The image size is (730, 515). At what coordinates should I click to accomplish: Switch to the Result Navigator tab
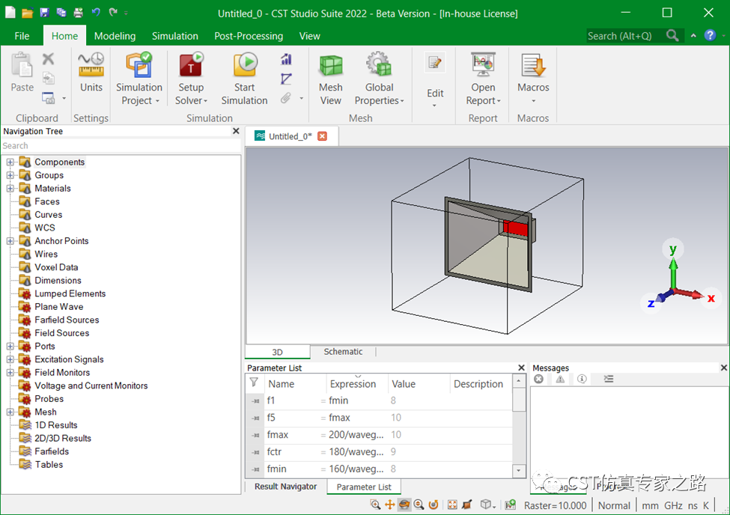(x=285, y=487)
